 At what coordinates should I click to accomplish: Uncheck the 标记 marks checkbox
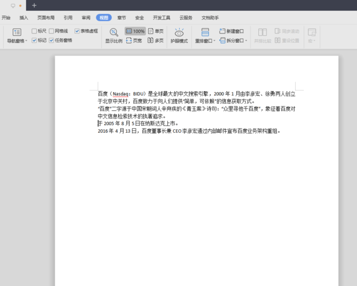[34, 41]
